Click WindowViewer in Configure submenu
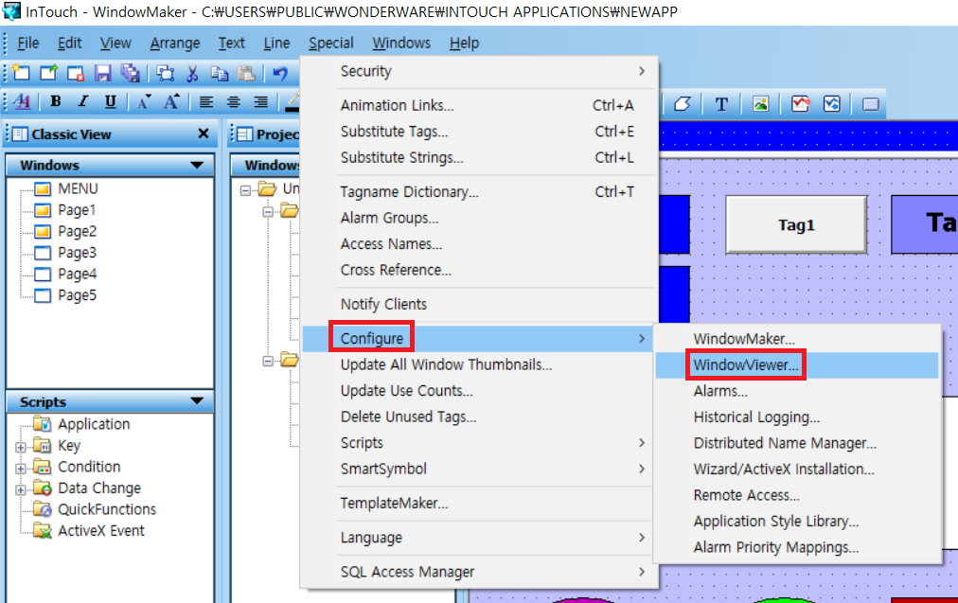958x603 pixels. 797,364
